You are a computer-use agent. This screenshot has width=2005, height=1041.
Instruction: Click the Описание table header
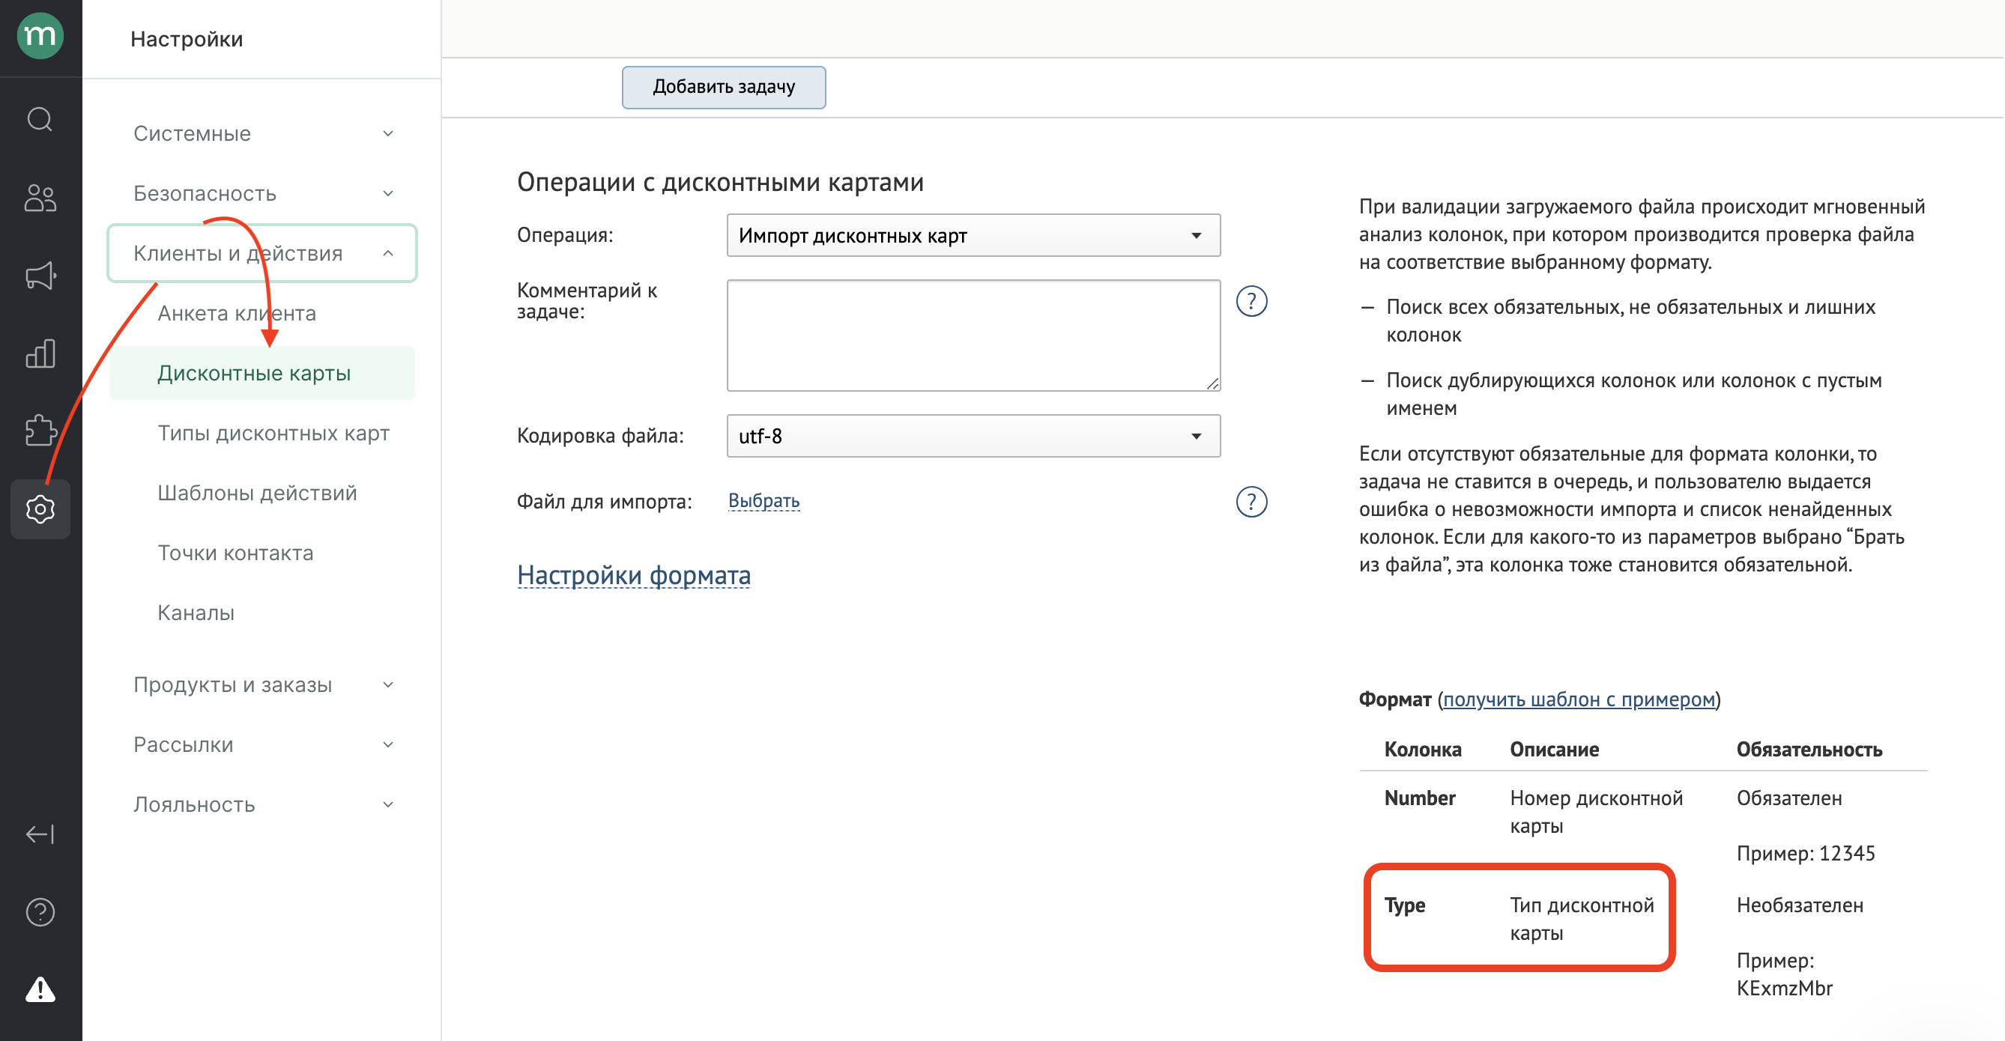(x=1555, y=749)
